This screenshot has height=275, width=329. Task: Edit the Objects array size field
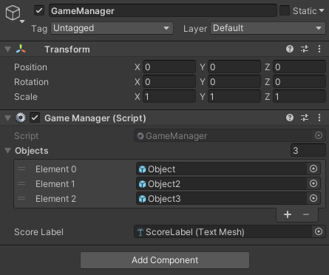coord(308,150)
